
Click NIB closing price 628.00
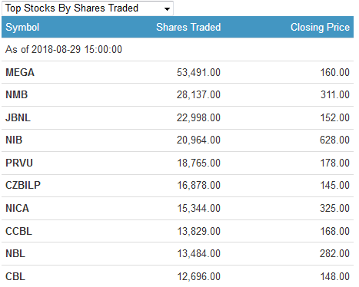[x=334, y=140]
